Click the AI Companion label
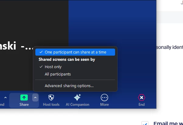 (78, 105)
